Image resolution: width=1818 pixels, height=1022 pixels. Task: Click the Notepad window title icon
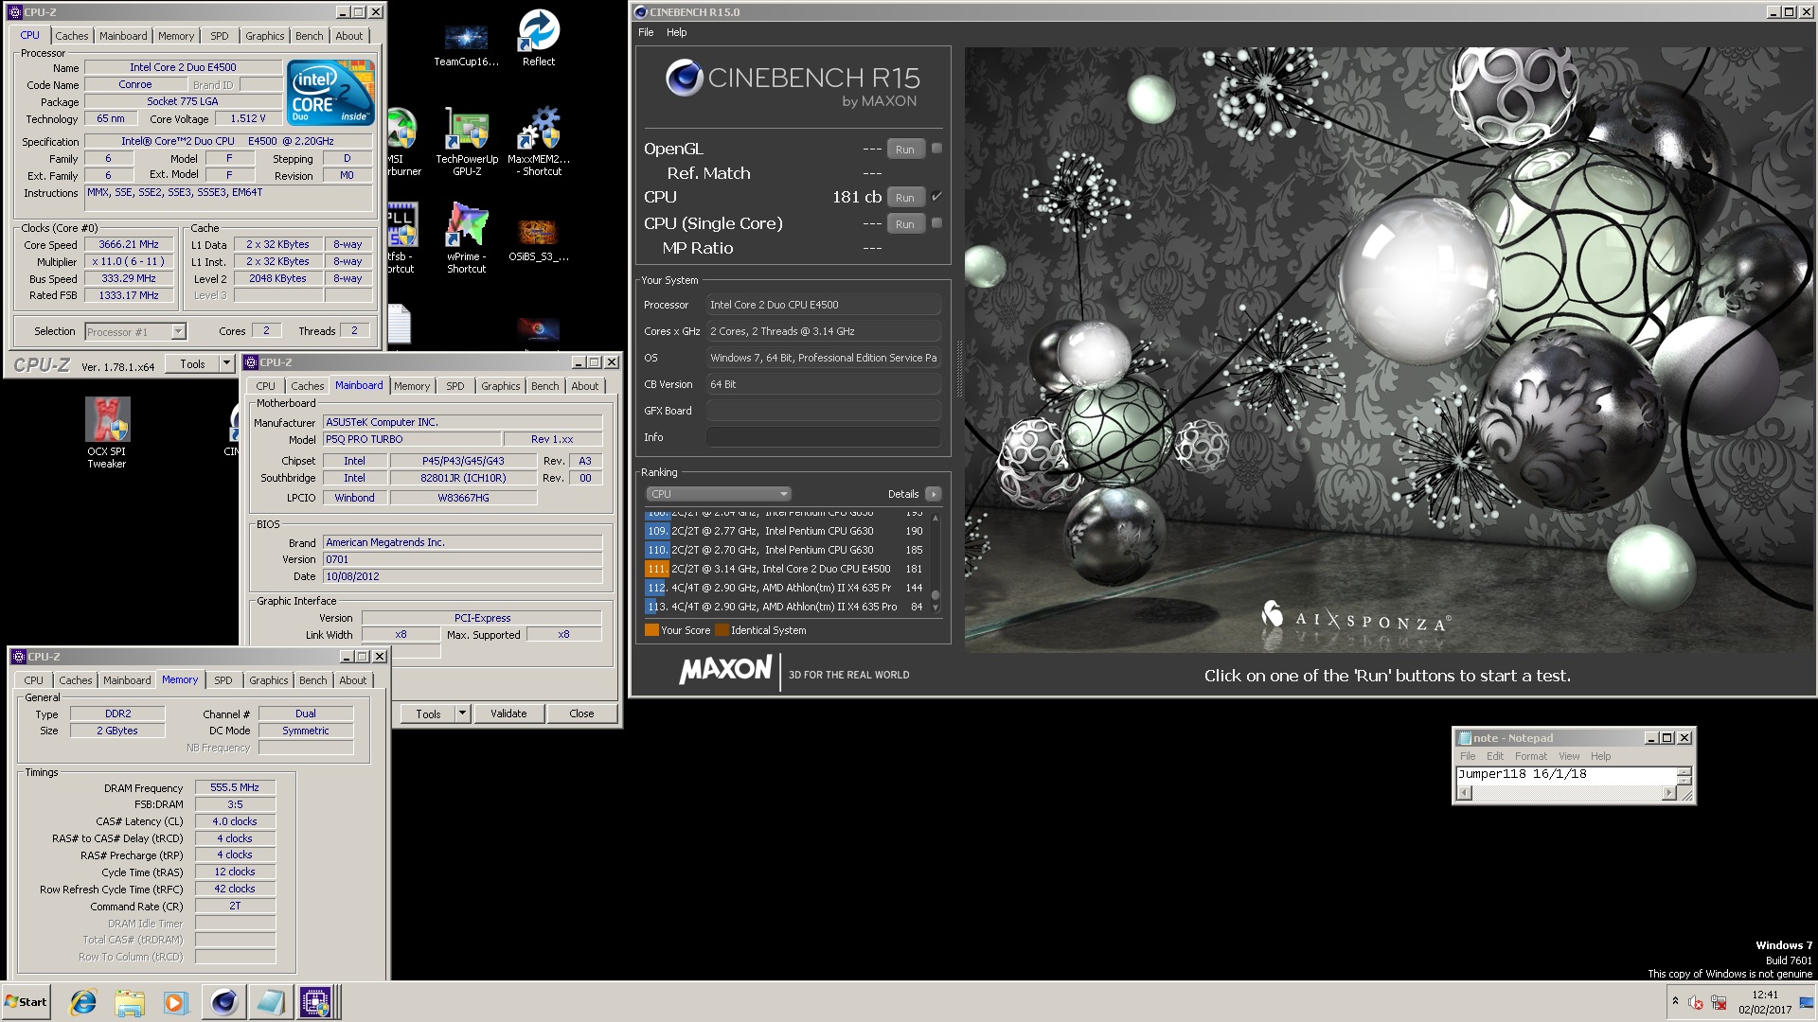[x=1465, y=738]
